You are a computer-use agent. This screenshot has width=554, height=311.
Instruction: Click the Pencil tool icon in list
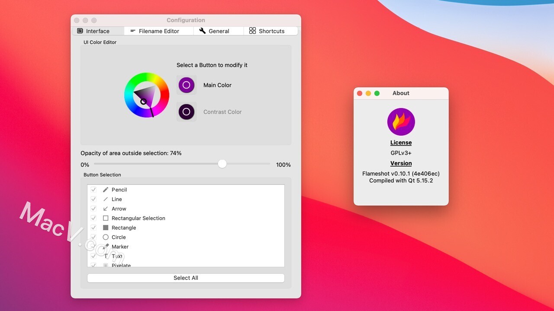(x=106, y=190)
